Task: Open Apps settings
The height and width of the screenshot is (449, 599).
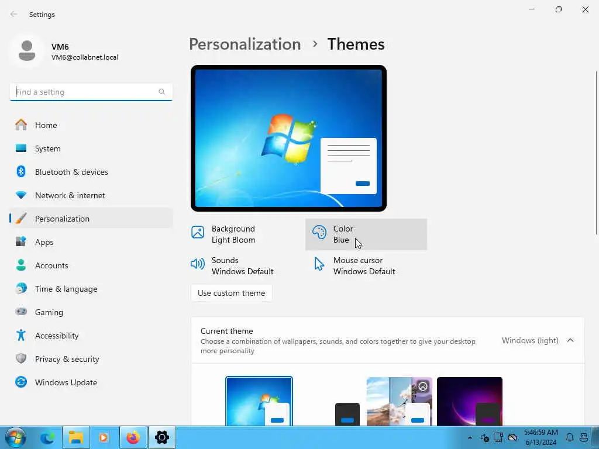Action: 91,242
